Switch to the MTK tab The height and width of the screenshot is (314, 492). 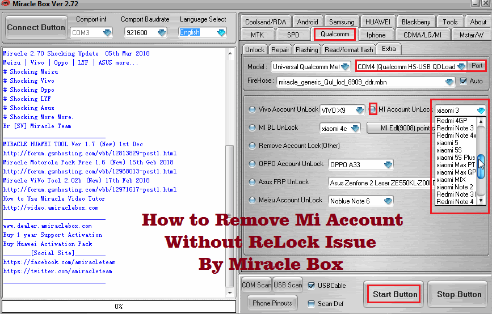point(257,35)
